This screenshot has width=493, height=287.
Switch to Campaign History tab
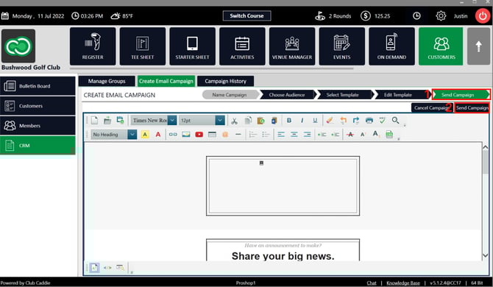coord(225,81)
